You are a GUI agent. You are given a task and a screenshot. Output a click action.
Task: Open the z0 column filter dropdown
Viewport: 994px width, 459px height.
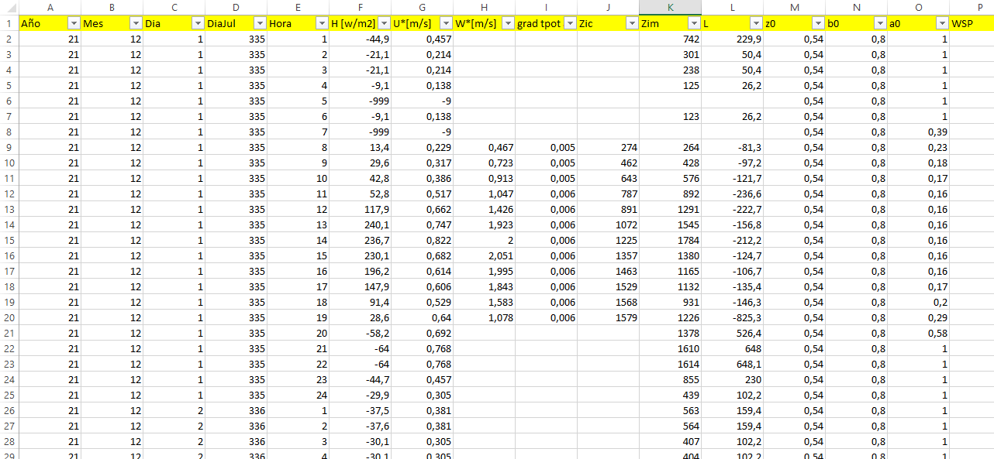(x=818, y=23)
